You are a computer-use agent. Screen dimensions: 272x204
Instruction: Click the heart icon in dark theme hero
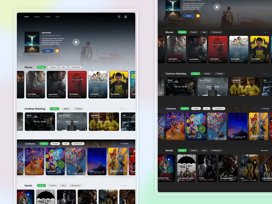(198, 16)
